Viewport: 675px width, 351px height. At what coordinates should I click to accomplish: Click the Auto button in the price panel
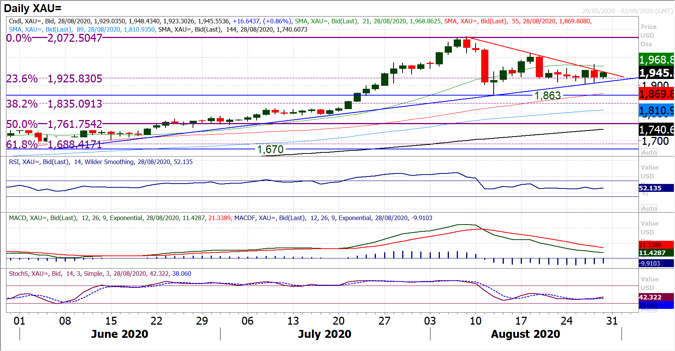click(x=649, y=152)
